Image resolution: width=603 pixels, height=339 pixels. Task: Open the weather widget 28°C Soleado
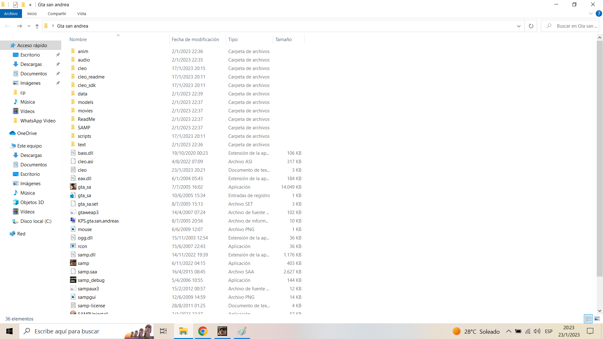(x=476, y=331)
